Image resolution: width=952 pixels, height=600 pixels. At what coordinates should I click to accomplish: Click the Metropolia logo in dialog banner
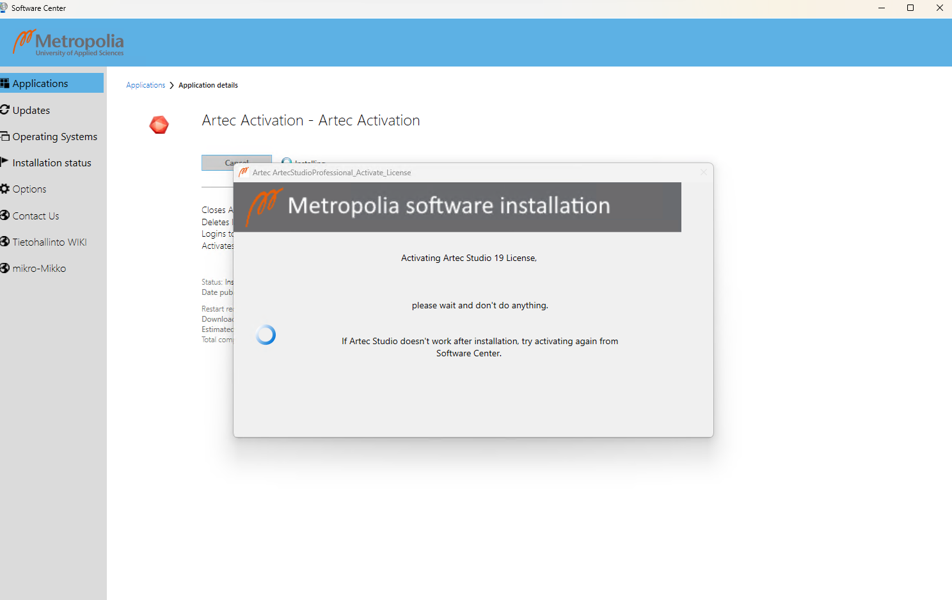[x=264, y=207]
